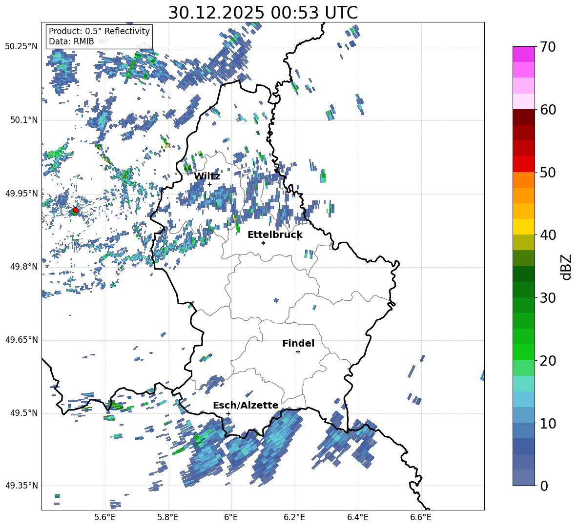Click the 50.1°N latitude label
The image size is (578, 527).
(24, 120)
